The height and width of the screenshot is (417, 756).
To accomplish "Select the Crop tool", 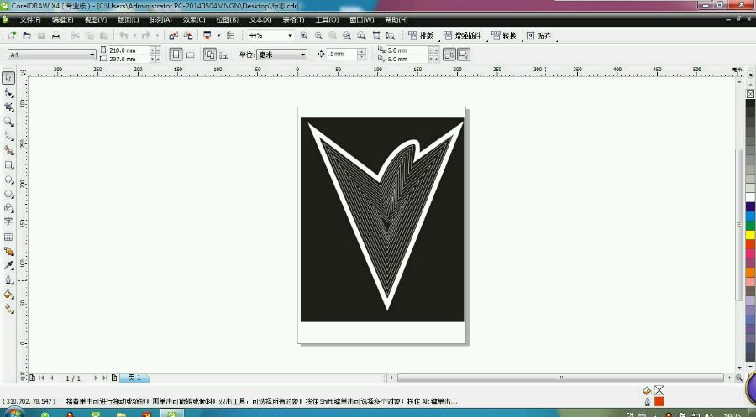I will pos(8,107).
